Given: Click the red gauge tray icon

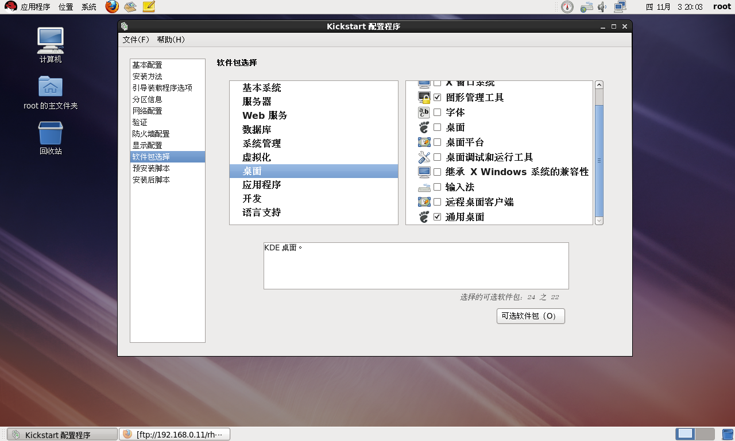Looking at the screenshot, I should click(x=567, y=7).
